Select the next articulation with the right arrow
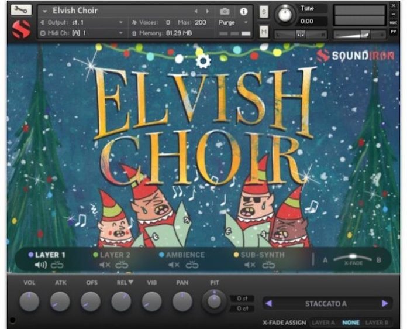The height and width of the screenshot is (329, 407). point(385,303)
